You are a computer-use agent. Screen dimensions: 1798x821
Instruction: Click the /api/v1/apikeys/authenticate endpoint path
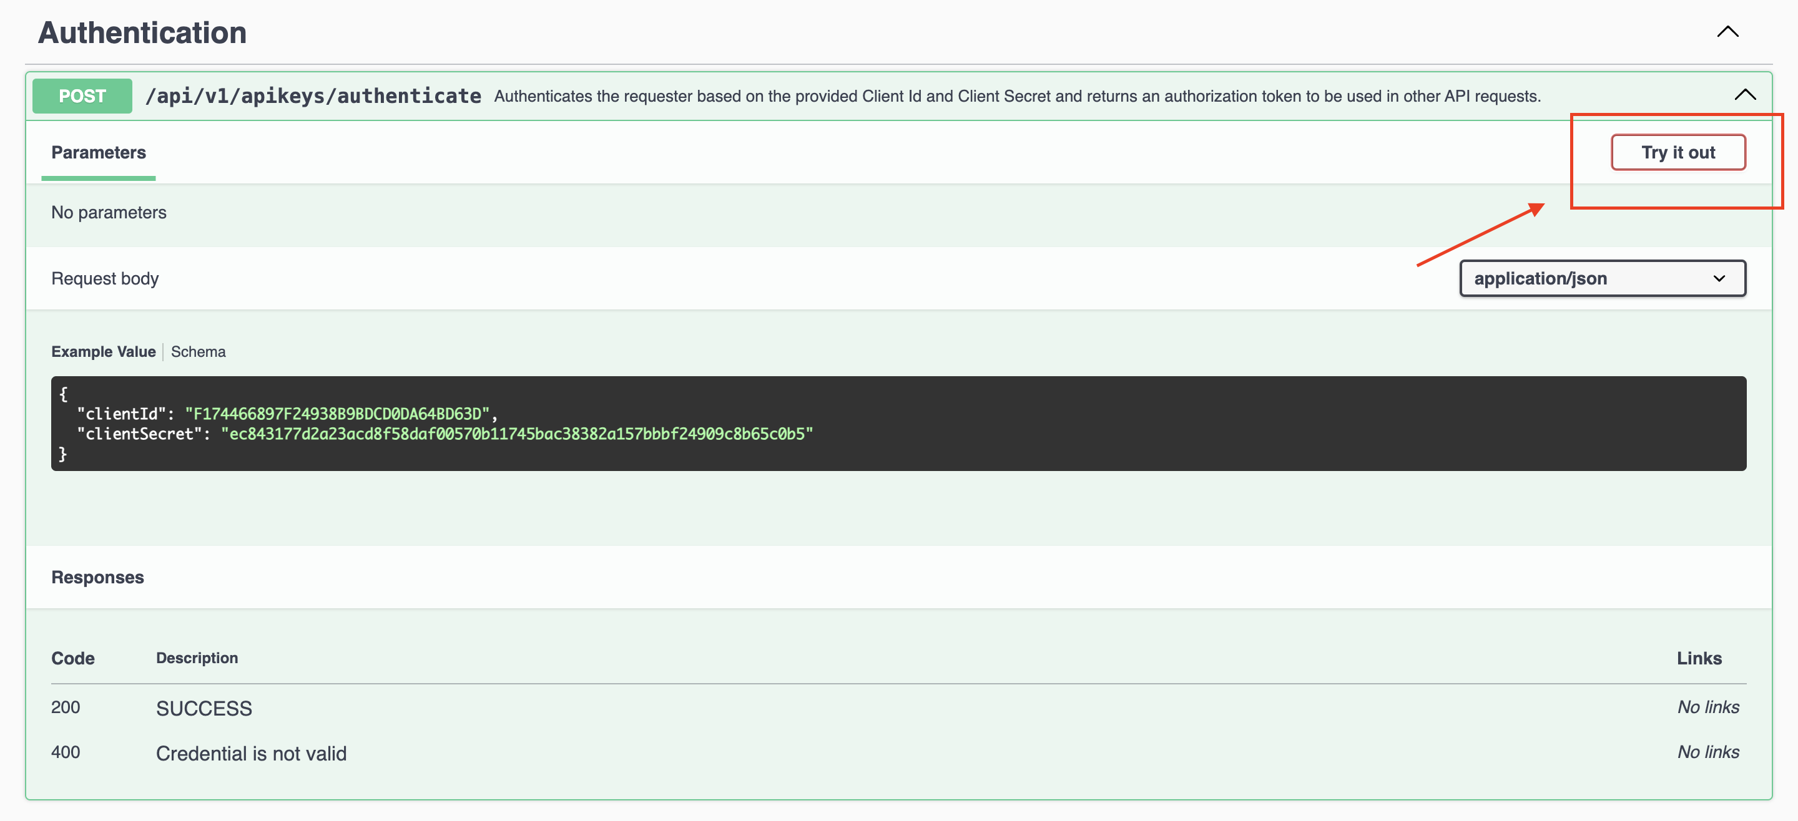coord(313,95)
